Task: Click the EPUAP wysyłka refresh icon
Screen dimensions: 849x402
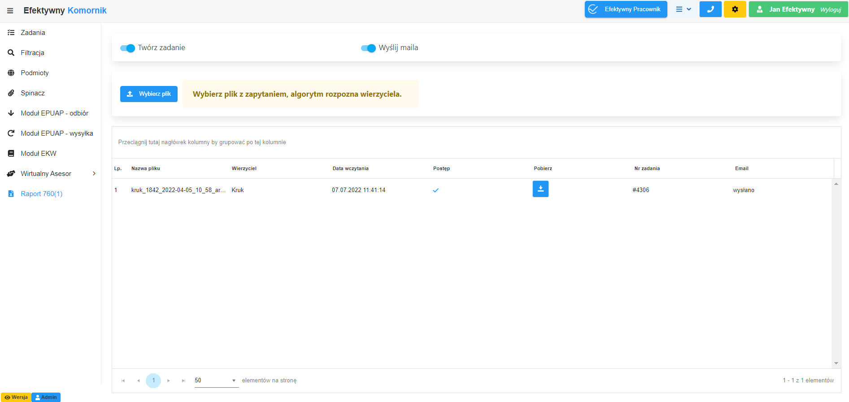Action: tap(11, 133)
